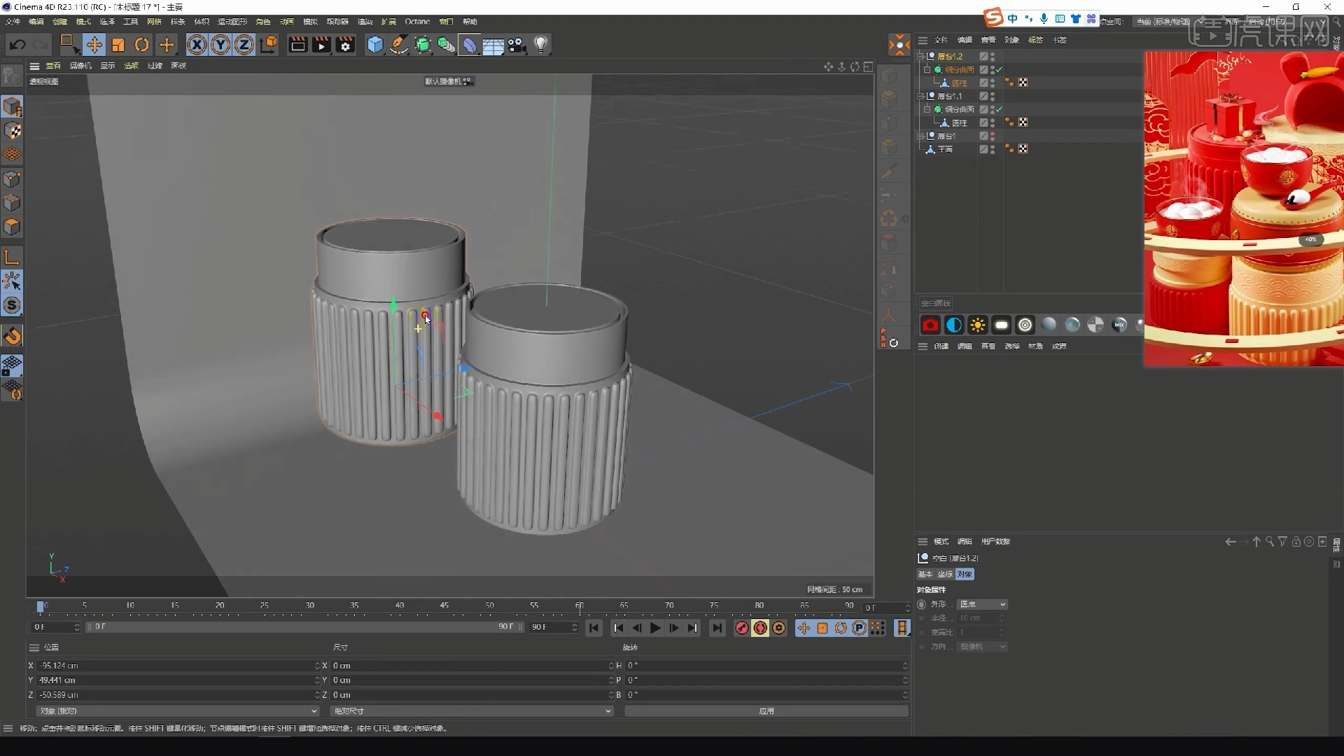Select the Scale tool
The image size is (1344, 756).
pyautogui.click(x=118, y=45)
